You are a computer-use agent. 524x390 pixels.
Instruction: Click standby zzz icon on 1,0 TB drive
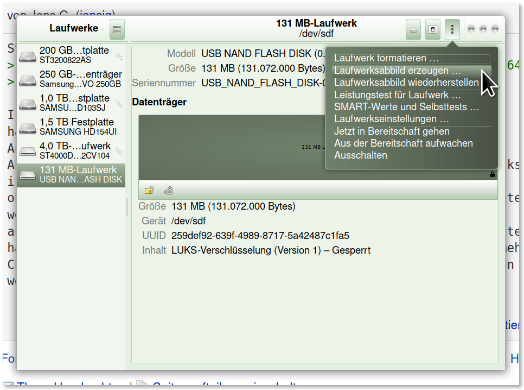pos(119,104)
